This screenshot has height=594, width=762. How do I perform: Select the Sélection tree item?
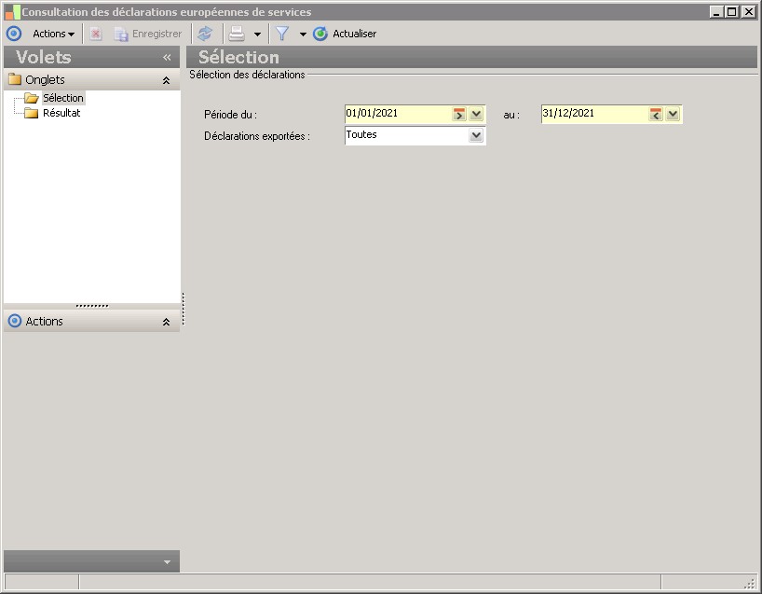[63, 98]
